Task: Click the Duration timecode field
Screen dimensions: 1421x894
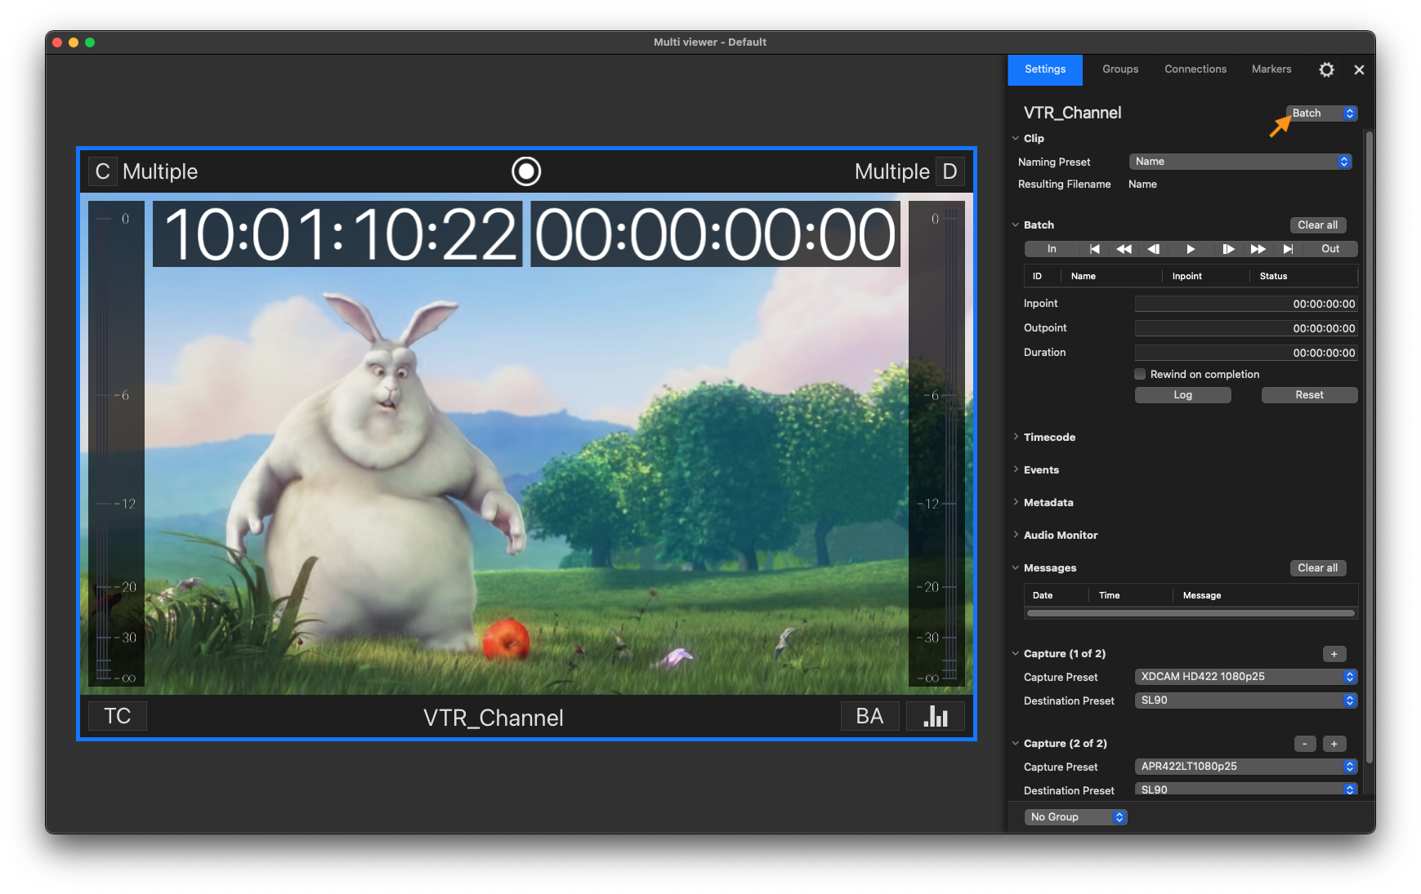Action: tap(1246, 353)
